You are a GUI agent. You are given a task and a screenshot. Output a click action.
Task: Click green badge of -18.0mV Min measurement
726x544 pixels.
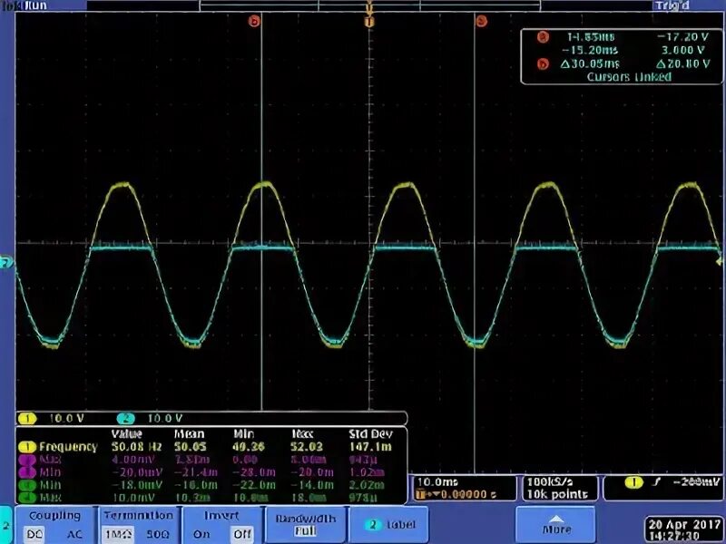(x=27, y=485)
